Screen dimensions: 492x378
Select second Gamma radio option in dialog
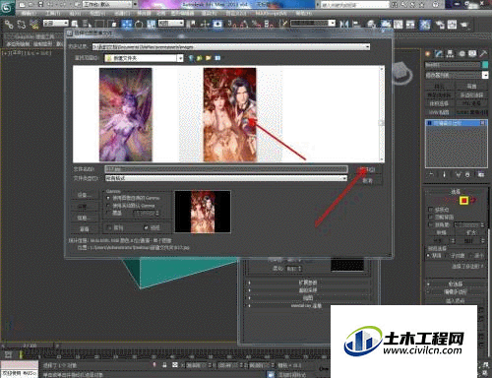(x=108, y=206)
